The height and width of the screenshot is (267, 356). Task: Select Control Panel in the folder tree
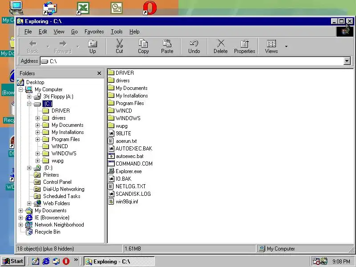(x=53, y=182)
